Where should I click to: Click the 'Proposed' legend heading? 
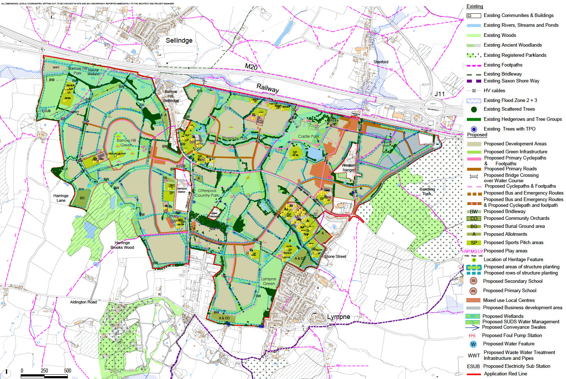[477, 135]
